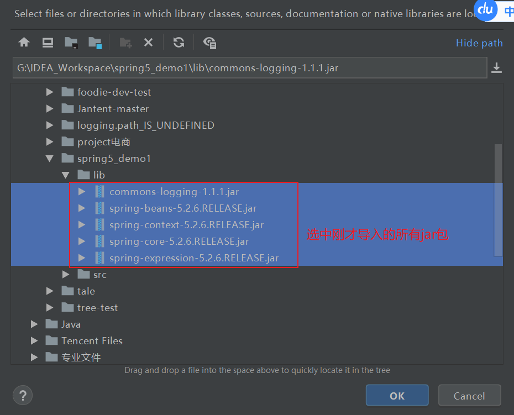Expand the Java folder

click(x=34, y=324)
